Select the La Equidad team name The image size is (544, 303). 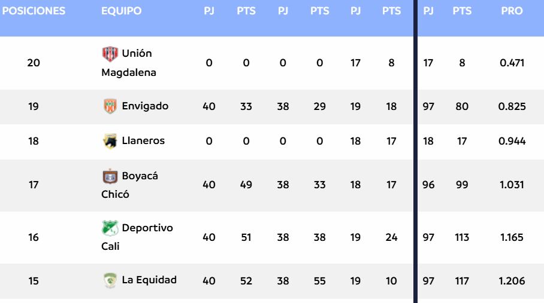click(149, 280)
